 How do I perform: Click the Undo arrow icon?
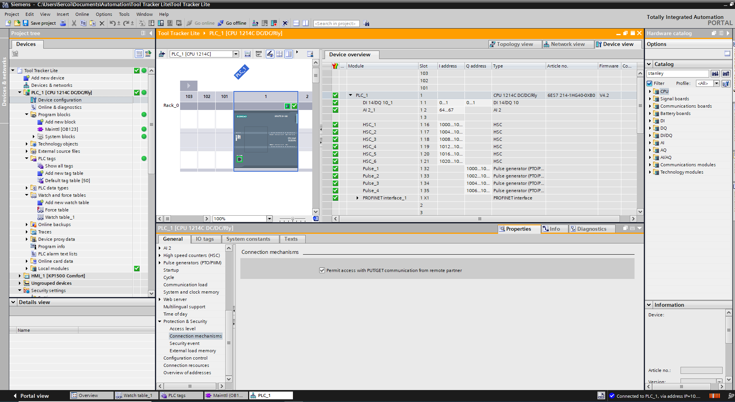click(112, 23)
